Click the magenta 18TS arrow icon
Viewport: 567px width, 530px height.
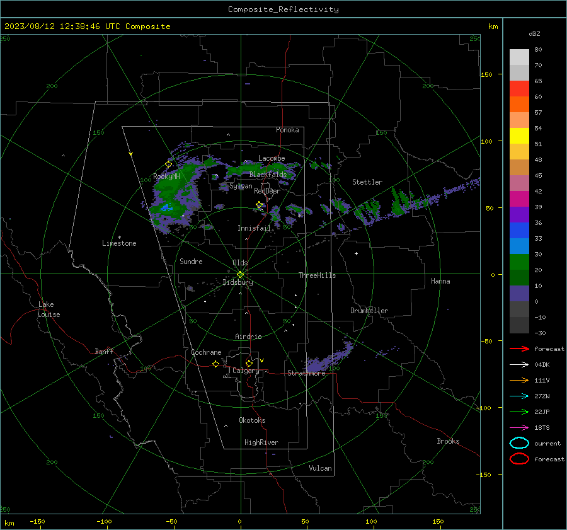[x=519, y=428]
